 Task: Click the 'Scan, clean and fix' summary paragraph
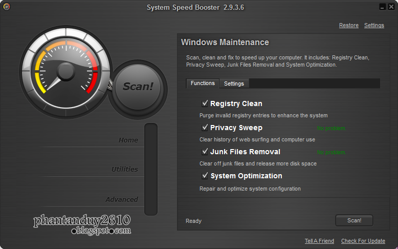point(278,61)
